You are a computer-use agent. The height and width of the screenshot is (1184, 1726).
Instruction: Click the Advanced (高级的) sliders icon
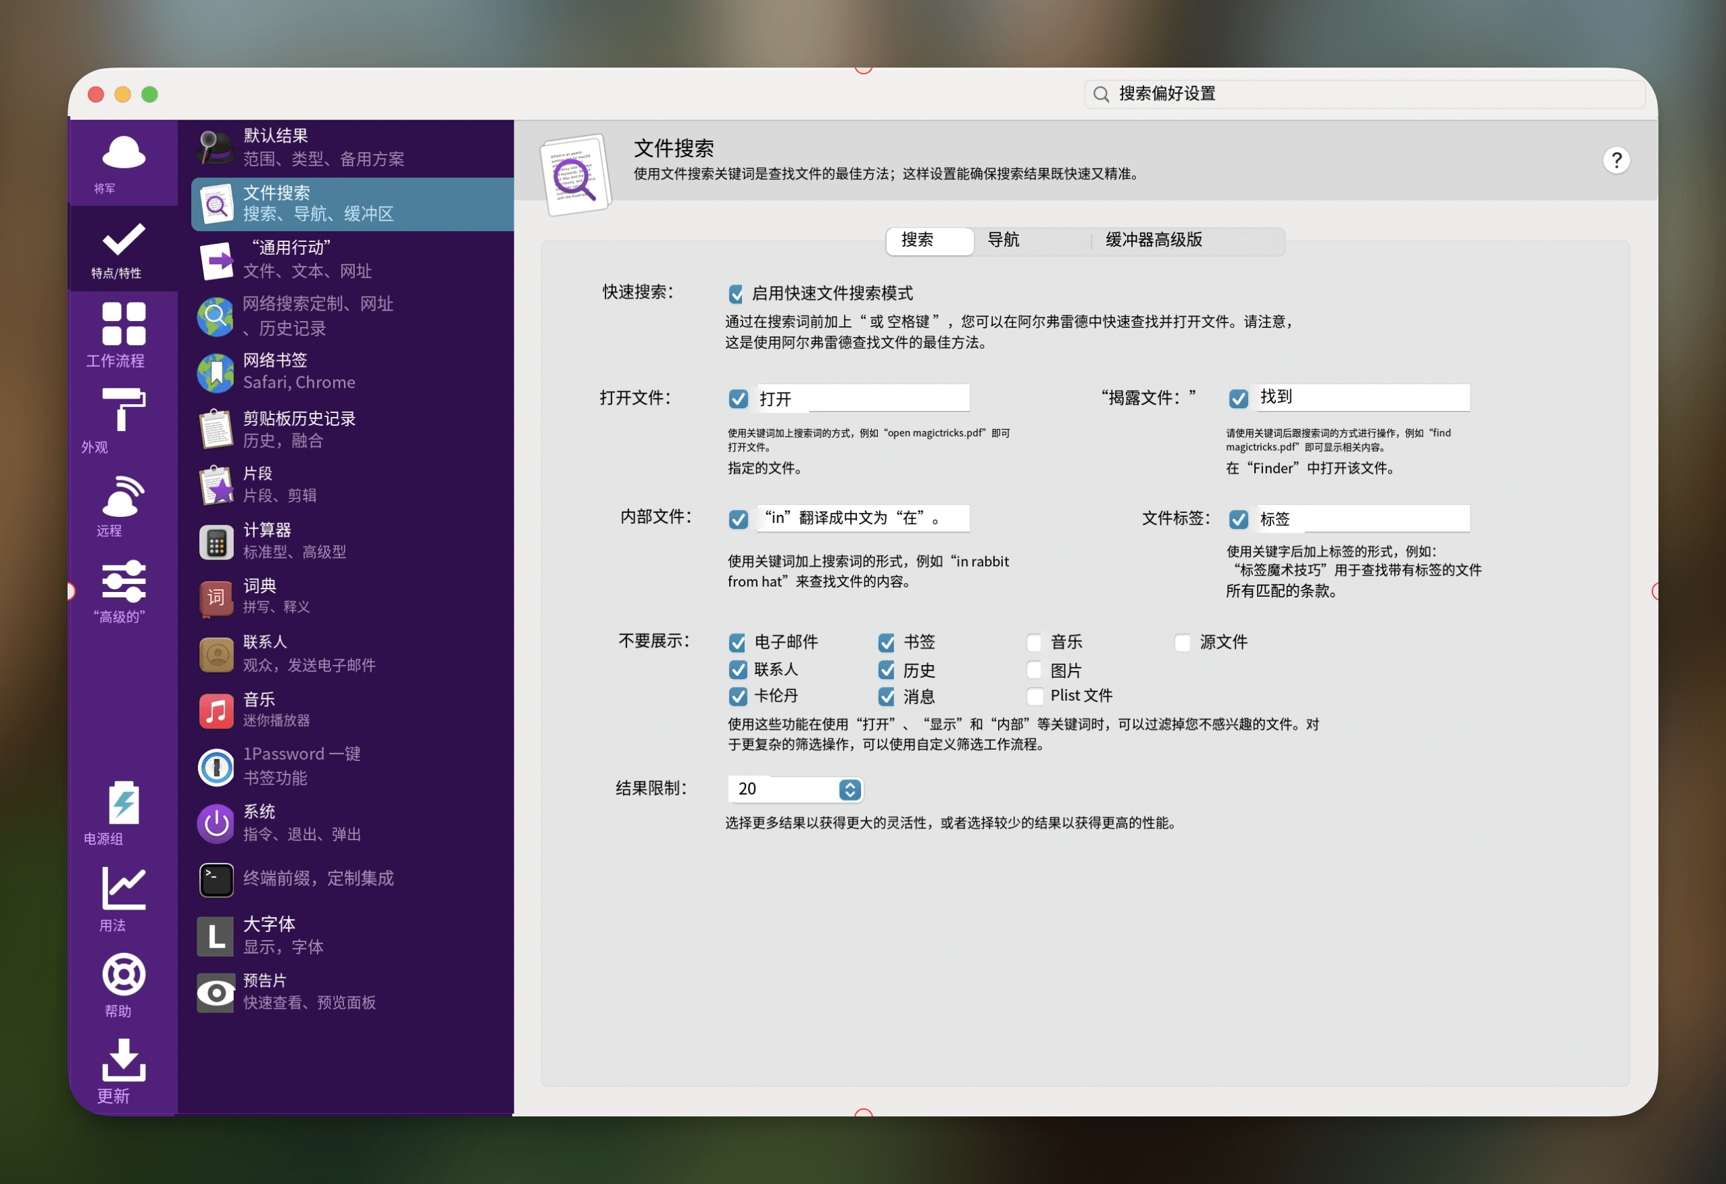[x=123, y=582]
